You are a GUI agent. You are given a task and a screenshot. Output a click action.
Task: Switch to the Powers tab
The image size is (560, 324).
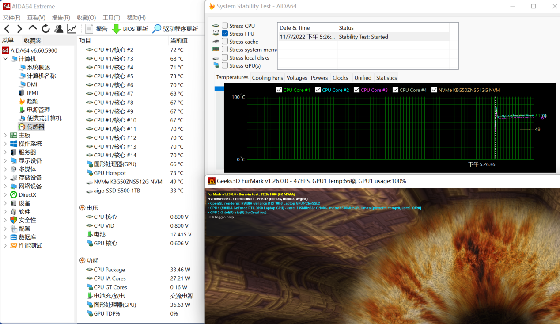[319, 78]
